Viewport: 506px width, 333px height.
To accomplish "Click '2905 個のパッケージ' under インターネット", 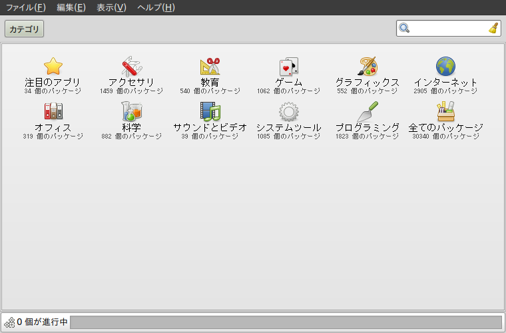I will coord(445,91).
